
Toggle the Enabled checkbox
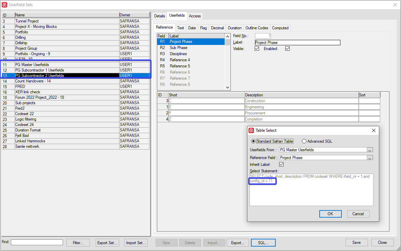coord(287,49)
